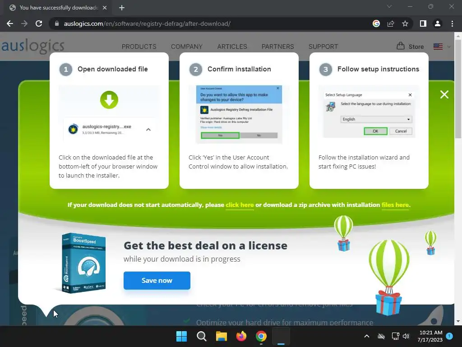The image size is (462, 347).
Task: Go back to the previous page
Action: [x=10, y=23]
